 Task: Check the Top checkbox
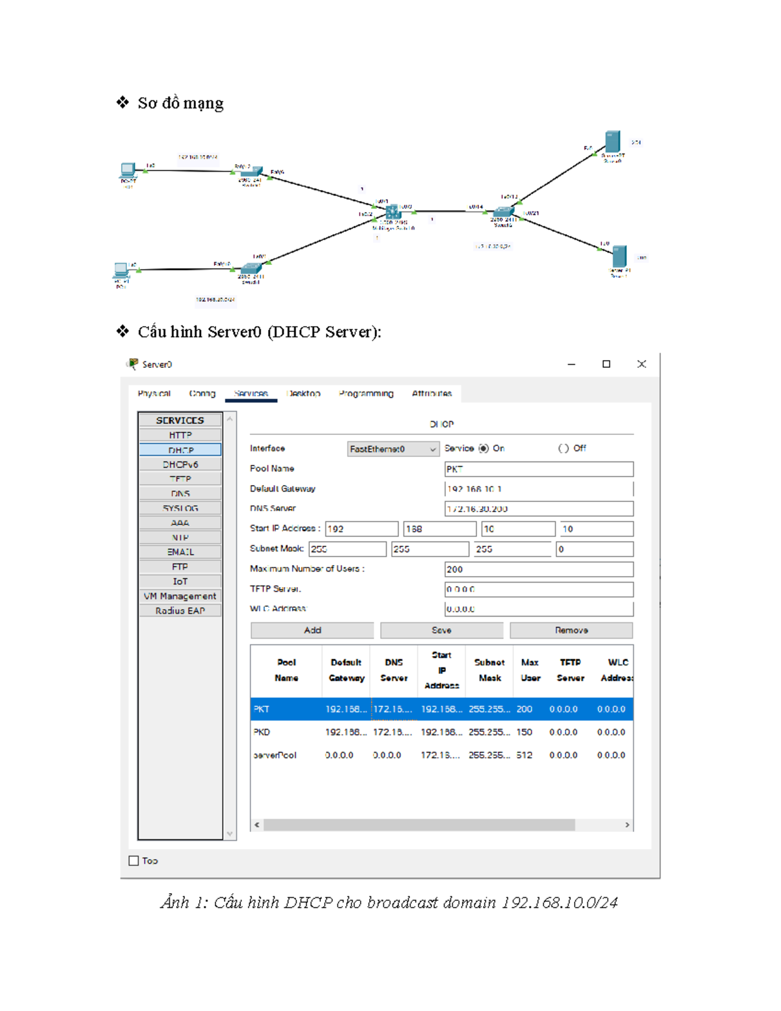point(132,861)
